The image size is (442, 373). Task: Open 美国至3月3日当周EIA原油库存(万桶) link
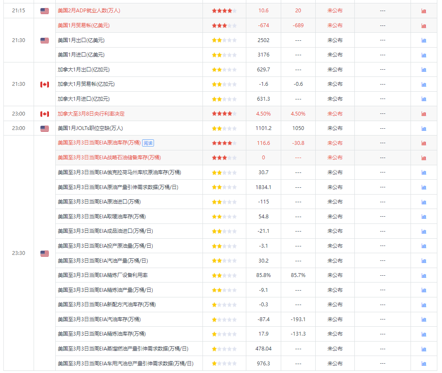pos(99,143)
